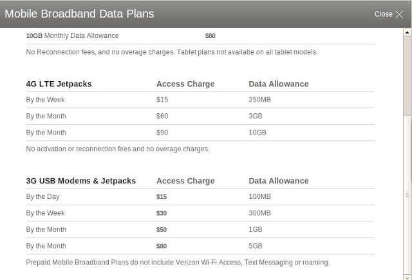The height and width of the screenshot is (280, 412).
Task: Click the X icon next to Close
Action: [399, 14]
